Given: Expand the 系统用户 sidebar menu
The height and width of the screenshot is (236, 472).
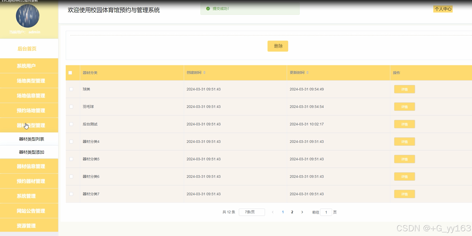Looking at the screenshot, I should (x=29, y=66).
